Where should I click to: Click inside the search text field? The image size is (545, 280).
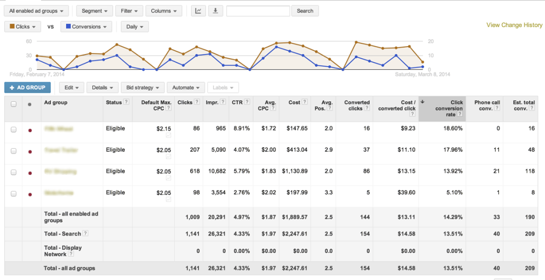[x=258, y=11]
